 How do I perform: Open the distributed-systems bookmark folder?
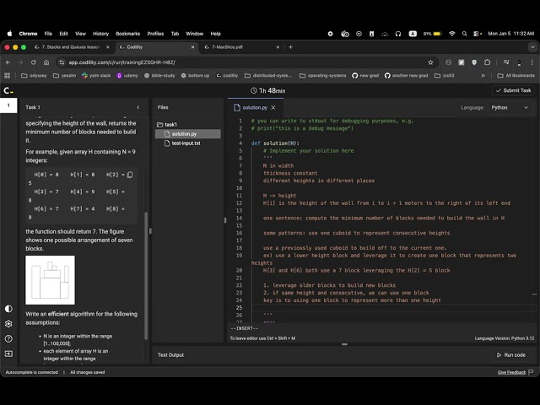[x=268, y=75]
